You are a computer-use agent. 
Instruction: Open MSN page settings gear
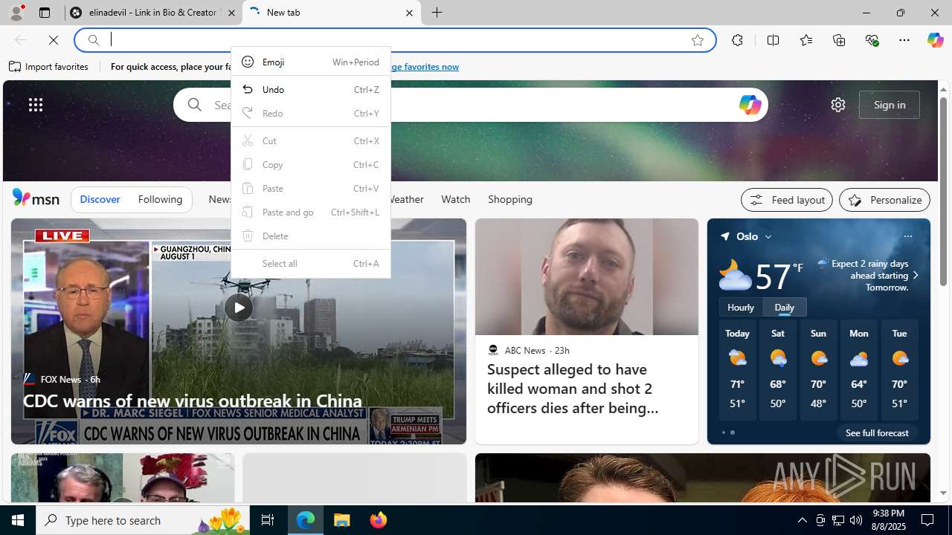click(837, 105)
